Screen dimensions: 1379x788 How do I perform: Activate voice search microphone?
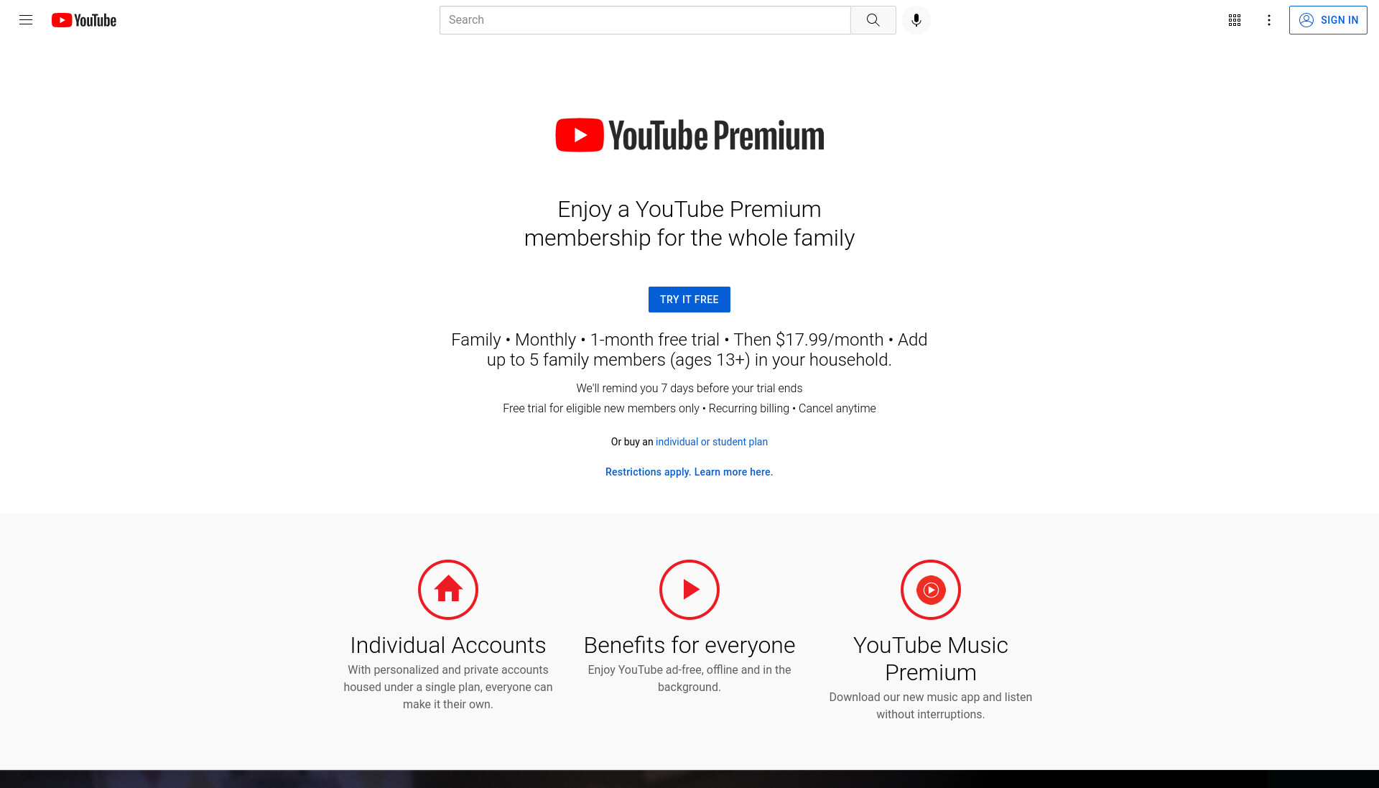click(x=916, y=20)
